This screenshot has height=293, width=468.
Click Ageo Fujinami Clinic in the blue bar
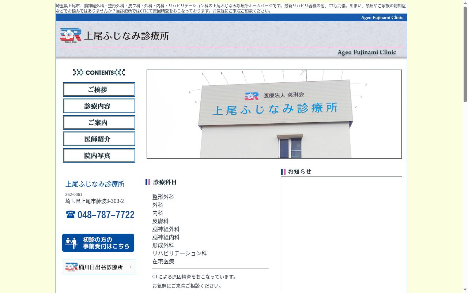coord(382,18)
